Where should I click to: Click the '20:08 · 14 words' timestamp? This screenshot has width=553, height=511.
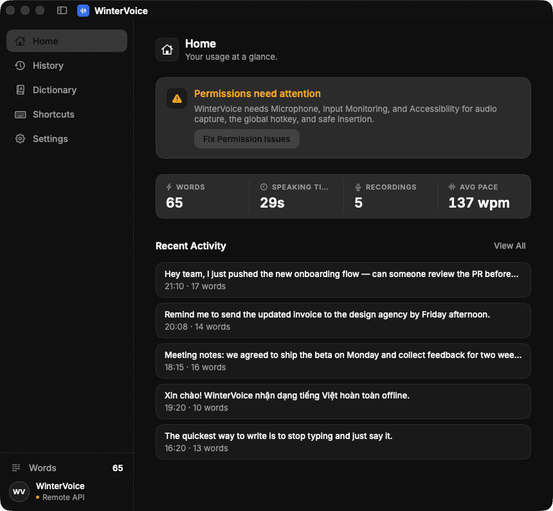[x=197, y=327]
